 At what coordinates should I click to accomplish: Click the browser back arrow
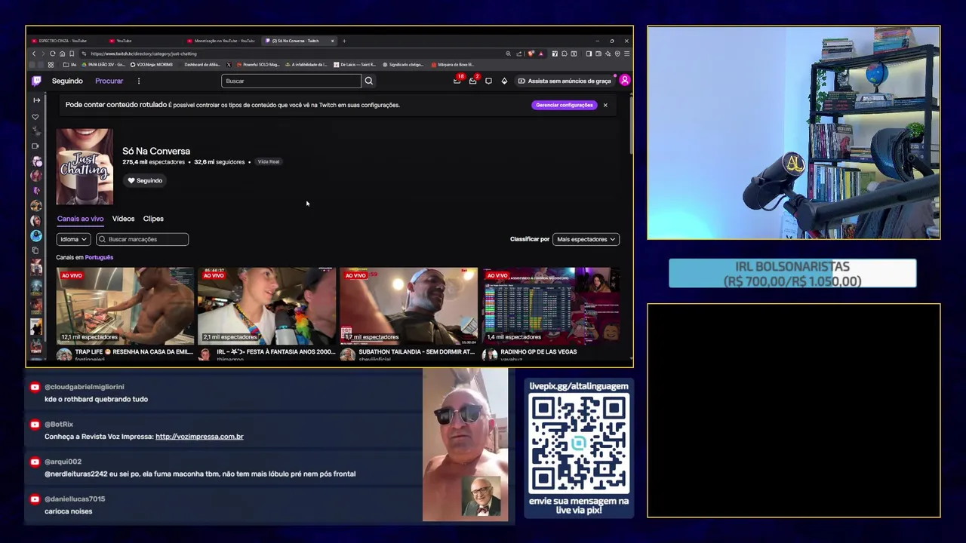click(34, 54)
